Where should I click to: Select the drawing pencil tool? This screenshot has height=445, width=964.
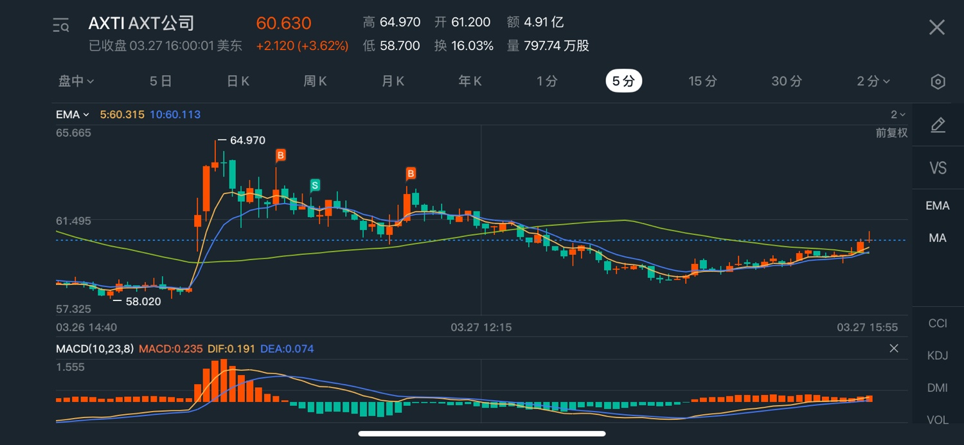(938, 125)
